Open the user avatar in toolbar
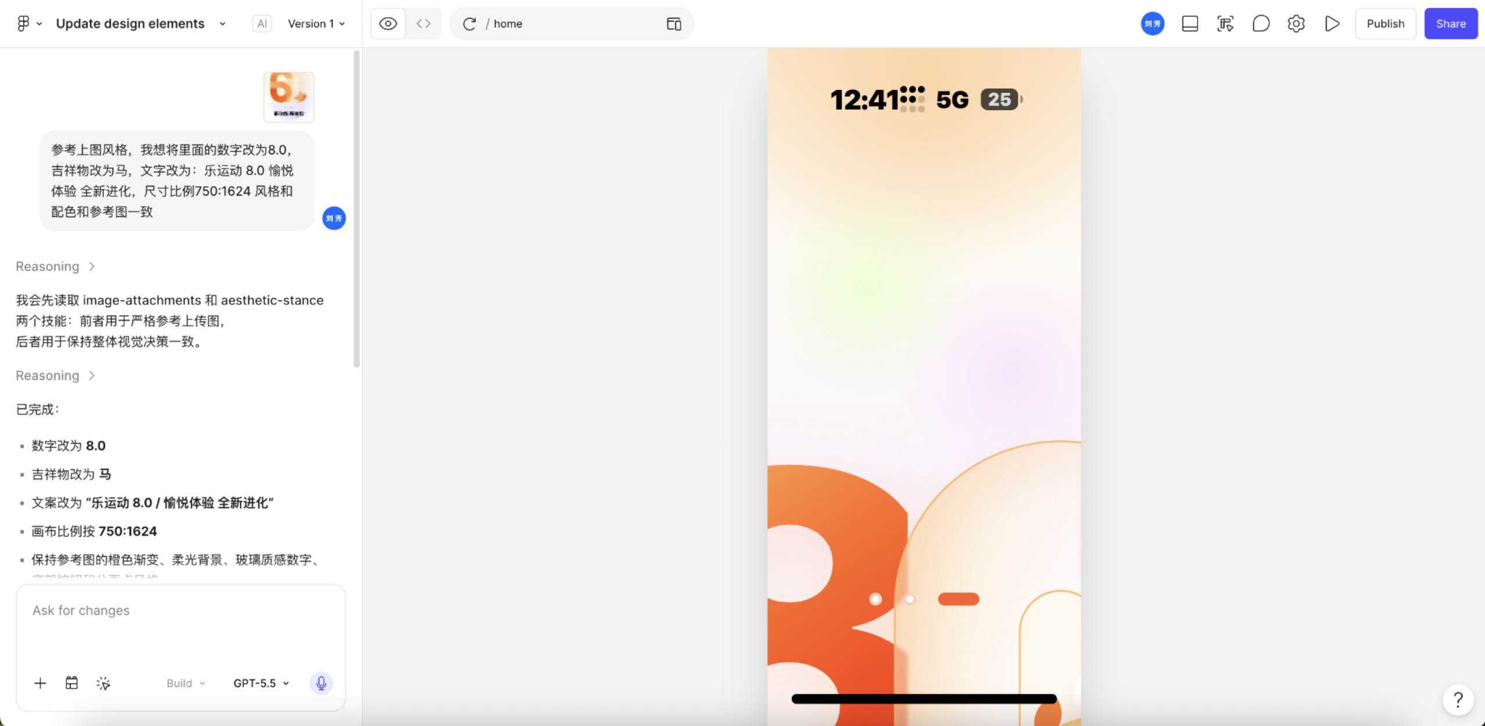The width and height of the screenshot is (1485, 726). click(x=1153, y=24)
